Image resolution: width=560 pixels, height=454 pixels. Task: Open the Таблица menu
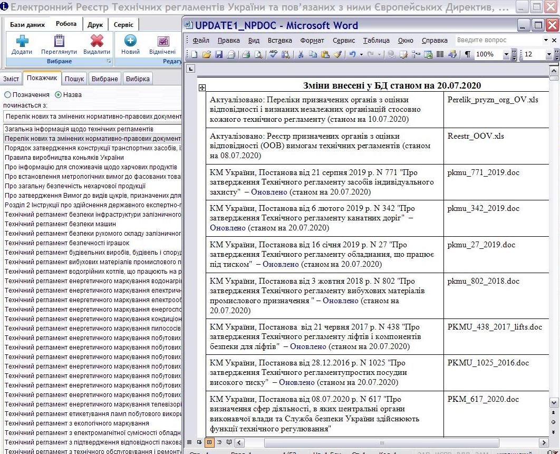376,41
